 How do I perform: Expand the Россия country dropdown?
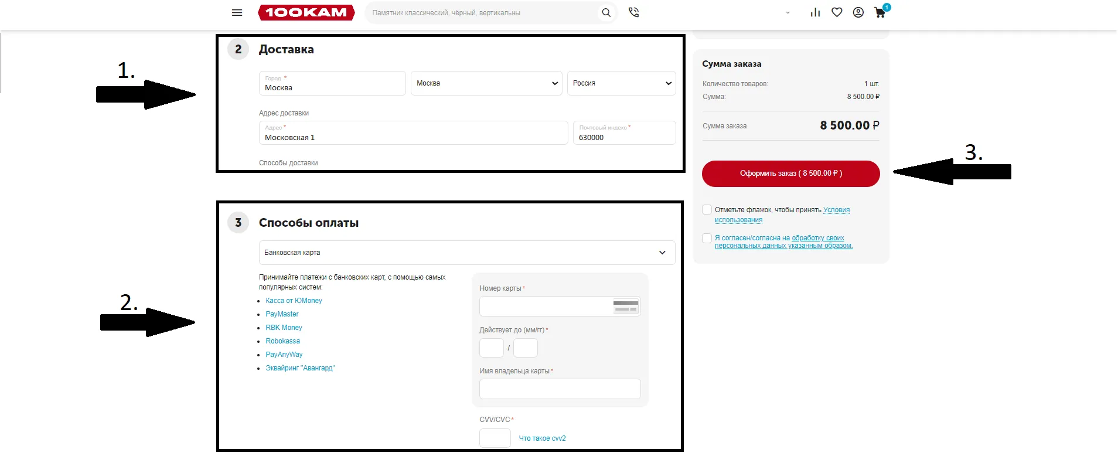click(621, 83)
